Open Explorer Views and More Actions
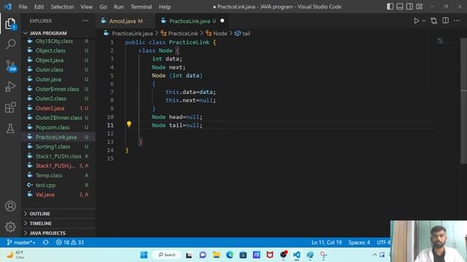467x262 pixels. pyautogui.click(x=85, y=20)
